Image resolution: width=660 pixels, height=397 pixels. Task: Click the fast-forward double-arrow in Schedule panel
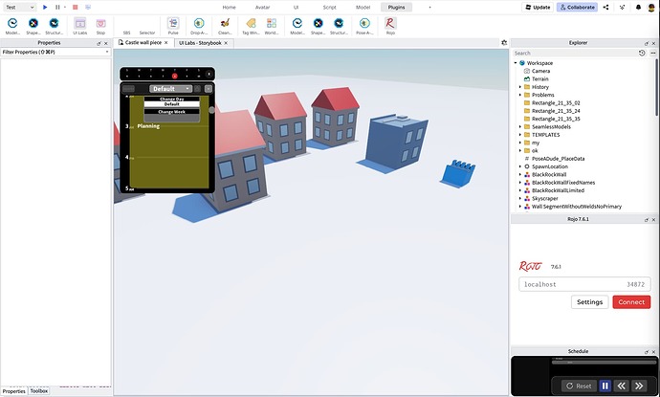pos(639,386)
